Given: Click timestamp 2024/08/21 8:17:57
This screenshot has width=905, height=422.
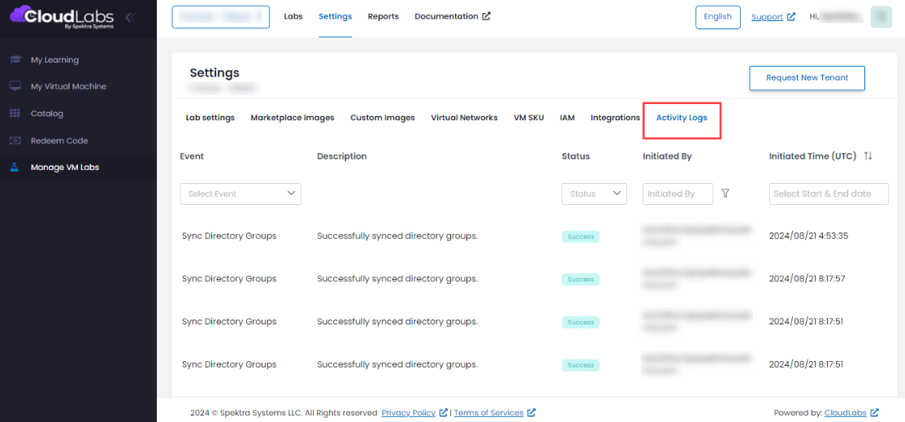Looking at the screenshot, I should tap(808, 279).
